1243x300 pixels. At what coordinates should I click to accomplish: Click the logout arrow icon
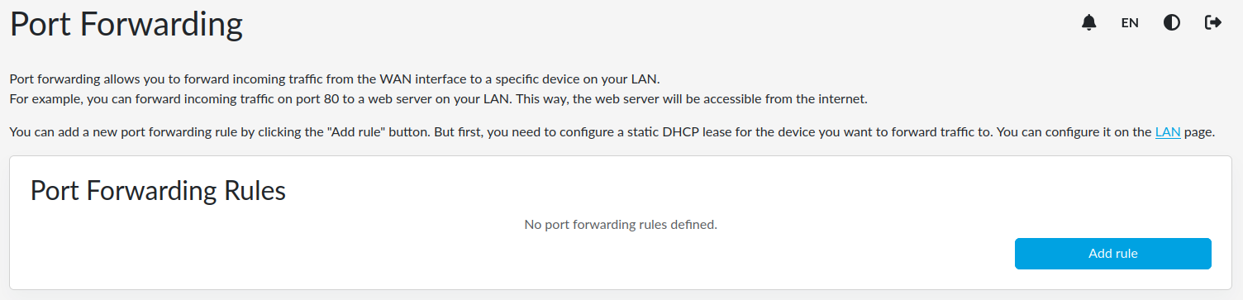(1213, 22)
